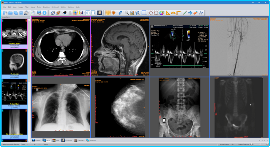
Task: Click the 3D face model icon
Action: (x=99, y=13)
